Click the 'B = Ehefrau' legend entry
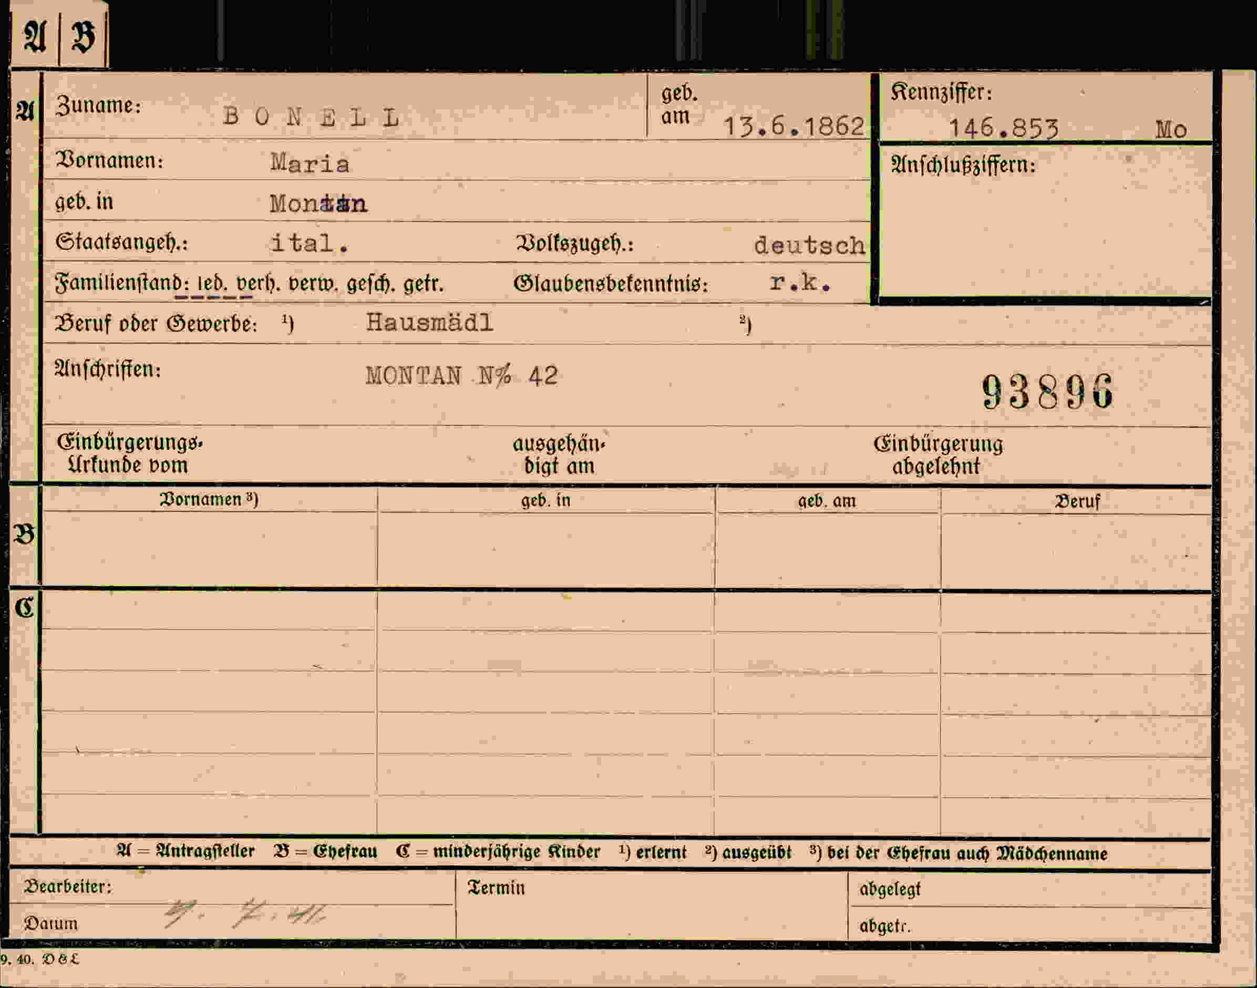Screen dimensions: 1257x988 pyautogui.click(x=326, y=851)
